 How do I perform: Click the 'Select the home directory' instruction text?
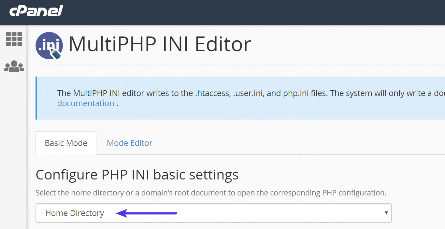(x=211, y=193)
